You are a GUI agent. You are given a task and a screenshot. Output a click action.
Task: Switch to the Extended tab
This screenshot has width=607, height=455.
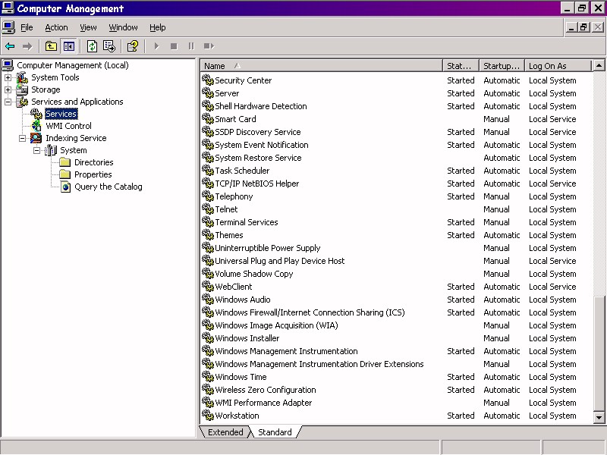pos(225,432)
